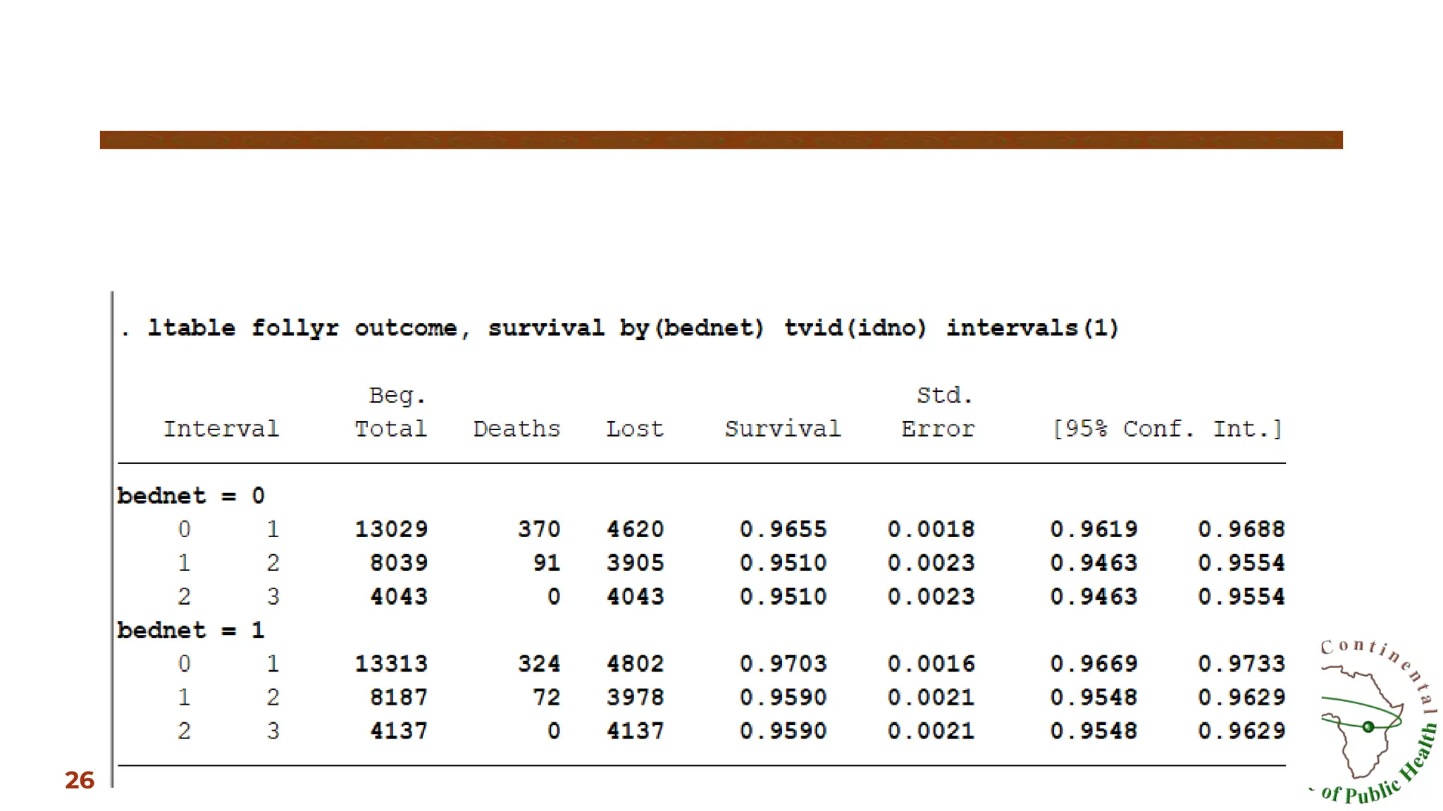Click the Interval column header

(221, 429)
